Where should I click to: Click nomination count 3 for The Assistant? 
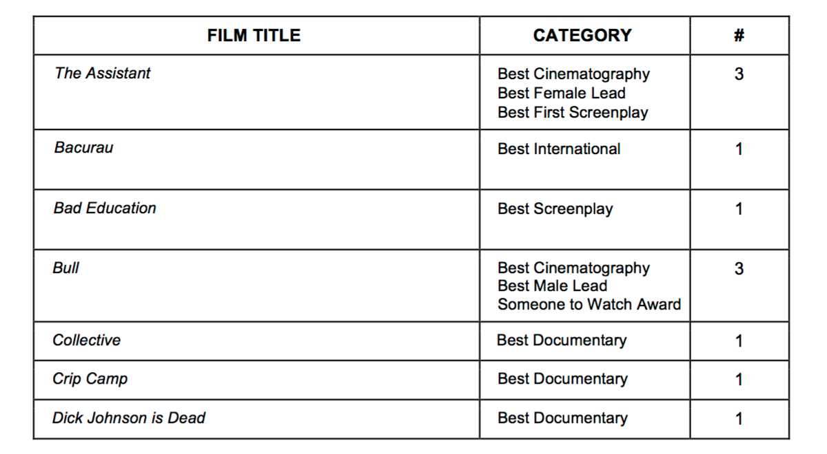point(739,74)
